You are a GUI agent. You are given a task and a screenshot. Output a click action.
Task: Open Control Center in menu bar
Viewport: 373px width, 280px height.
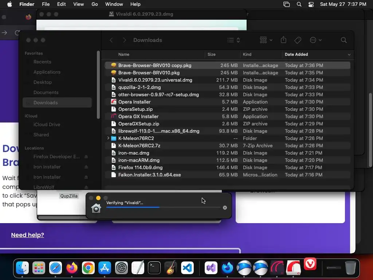tap(311, 4)
